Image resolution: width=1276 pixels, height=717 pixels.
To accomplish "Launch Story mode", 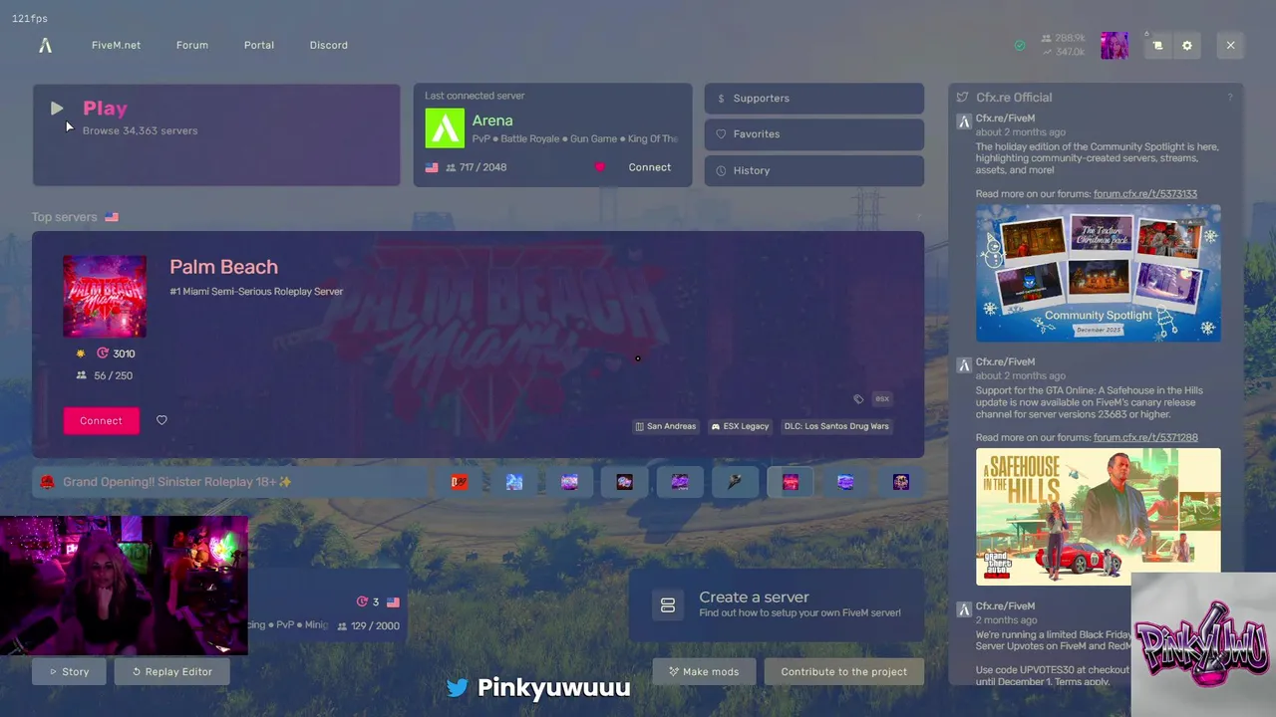I will (69, 671).
